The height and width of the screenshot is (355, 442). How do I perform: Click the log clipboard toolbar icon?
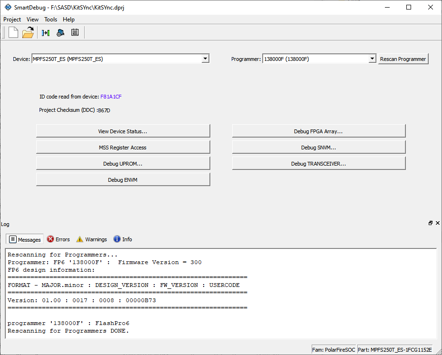pos(75,32)
